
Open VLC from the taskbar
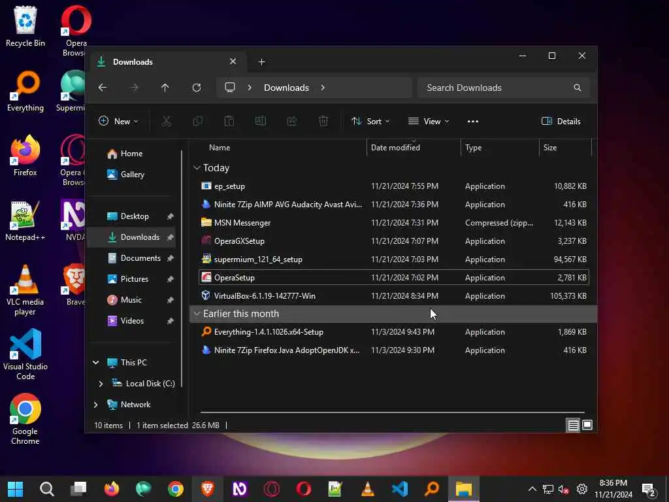(368, 489)
